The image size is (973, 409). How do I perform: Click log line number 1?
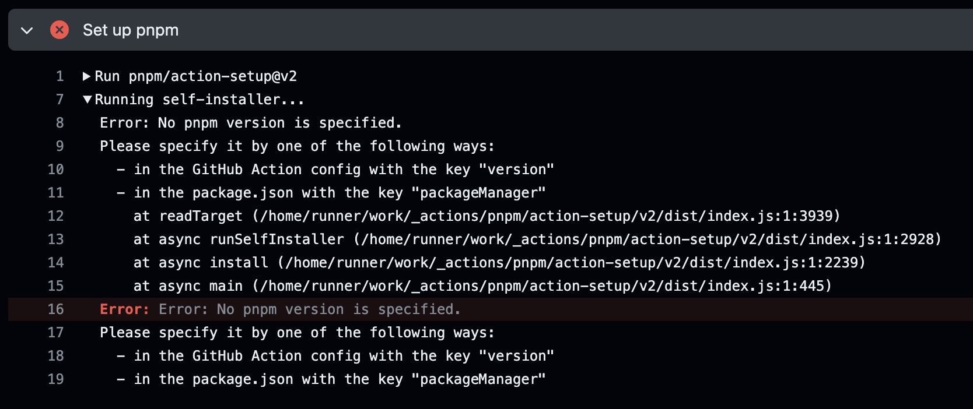coord(60,76)
